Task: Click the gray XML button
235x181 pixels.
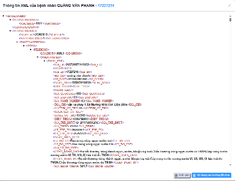Action: (x=182, y=175)
